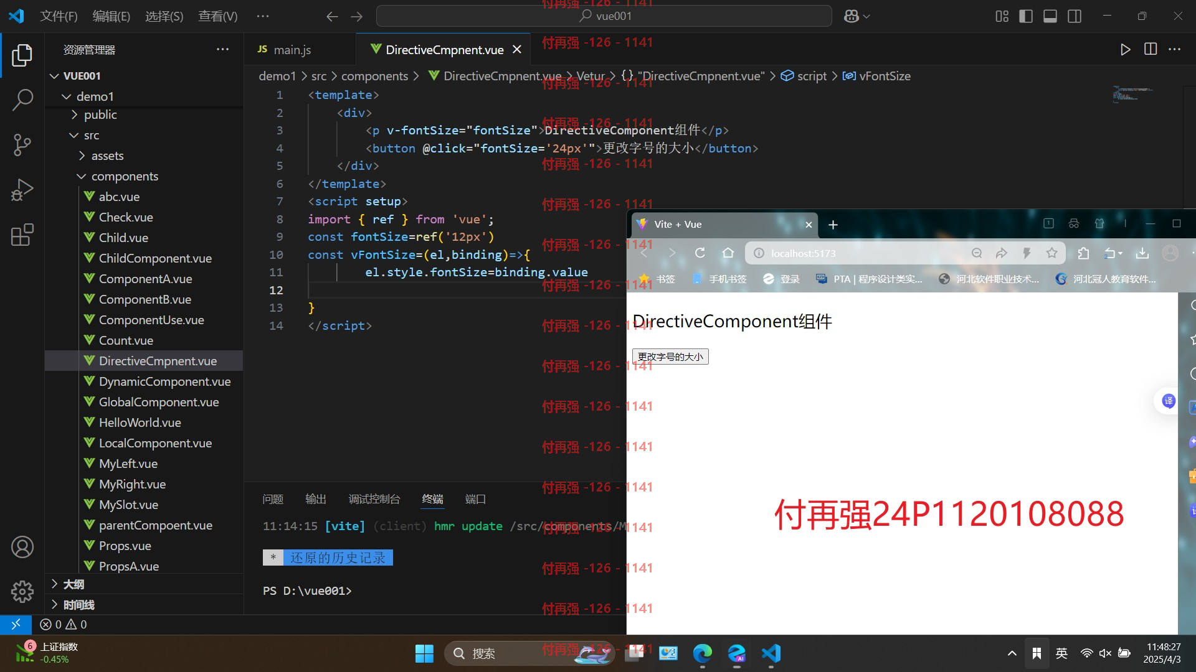1196x672 pixels.
Task: Click errors and warnings count in status bar
Action: [64, 624]
